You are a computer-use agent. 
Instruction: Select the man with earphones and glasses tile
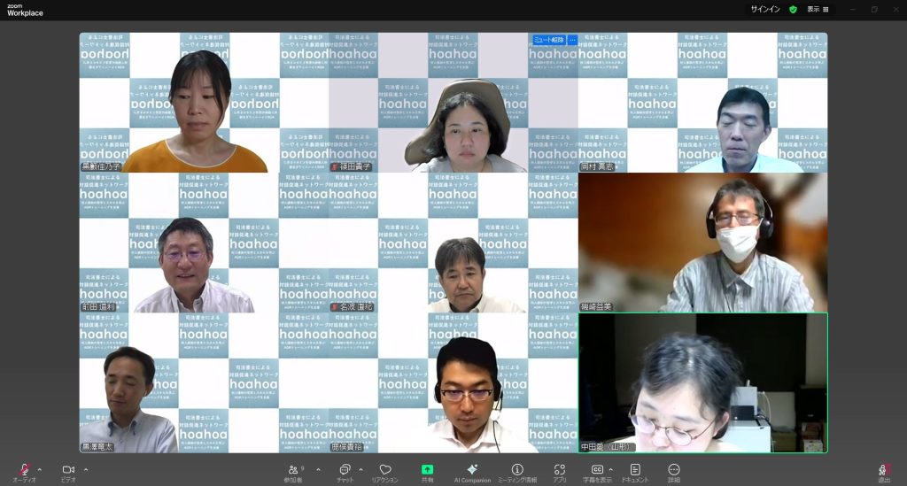coord(453,383)
